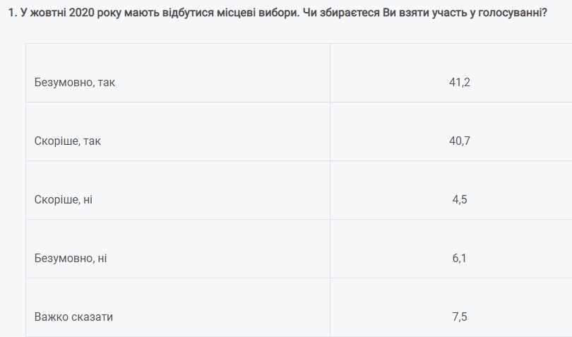Screen dimensions: 572x337
Task: Click the 6,1 percentage value
Action: pyautogui.click(x=459, y=258)
